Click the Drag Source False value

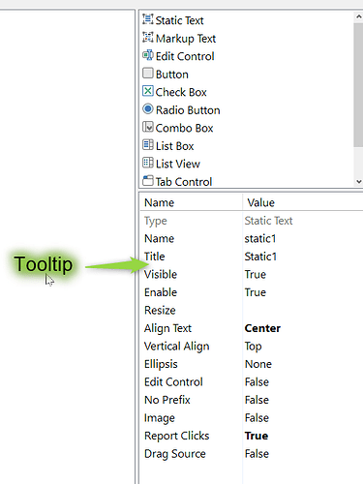[x=257, y=454]
